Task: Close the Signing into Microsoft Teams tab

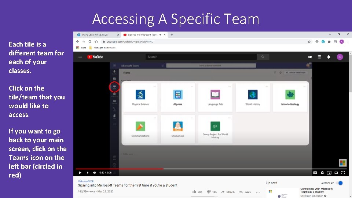Action: point(165,35)
